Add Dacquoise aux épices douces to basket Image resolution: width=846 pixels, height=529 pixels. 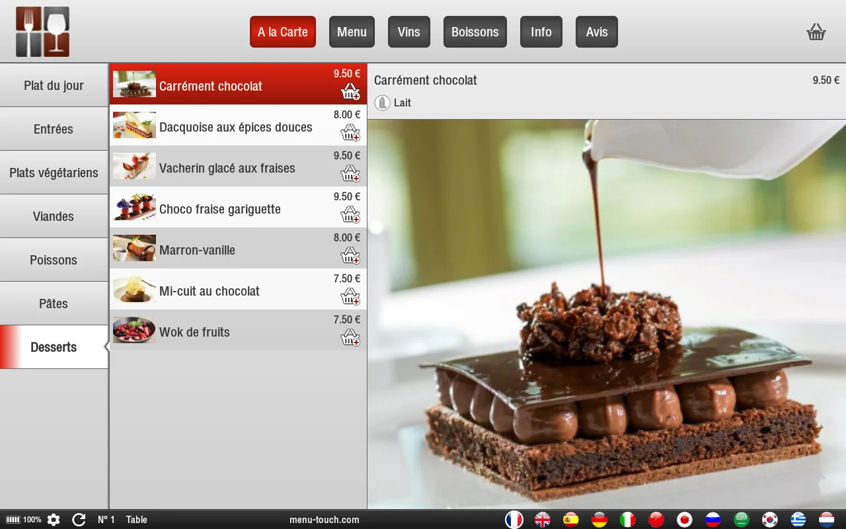[350, 133]
